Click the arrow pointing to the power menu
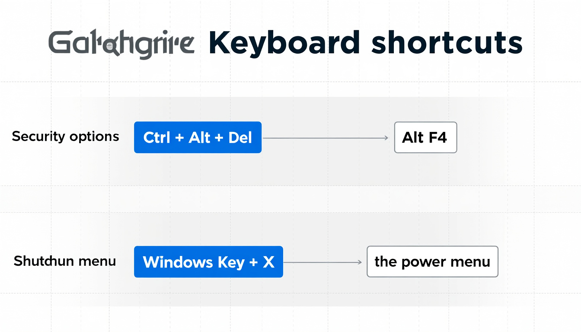This screenshot has height=332, width=581. tap(322, 262)
